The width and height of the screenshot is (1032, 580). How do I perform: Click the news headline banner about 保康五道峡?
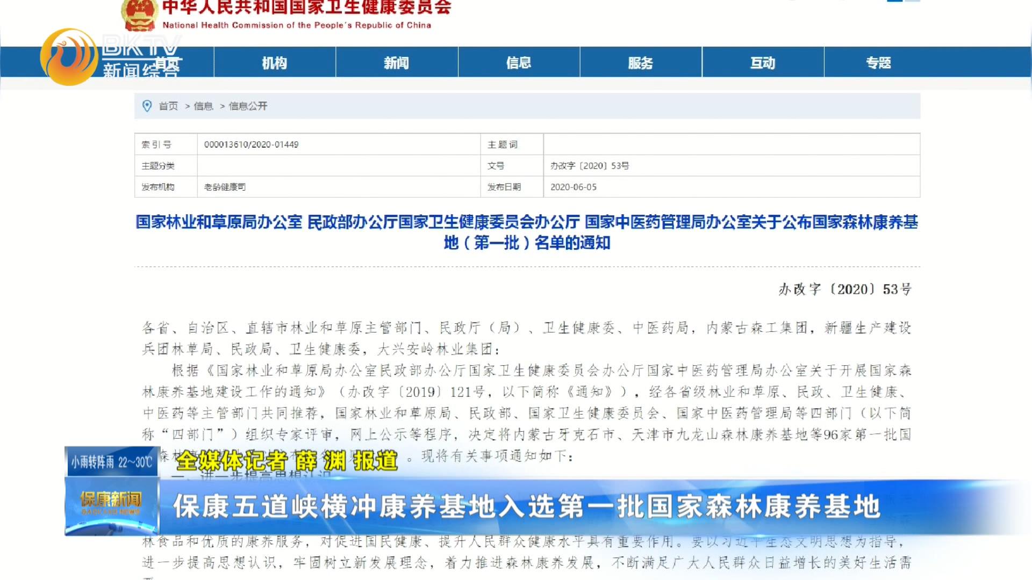point(527,506)
